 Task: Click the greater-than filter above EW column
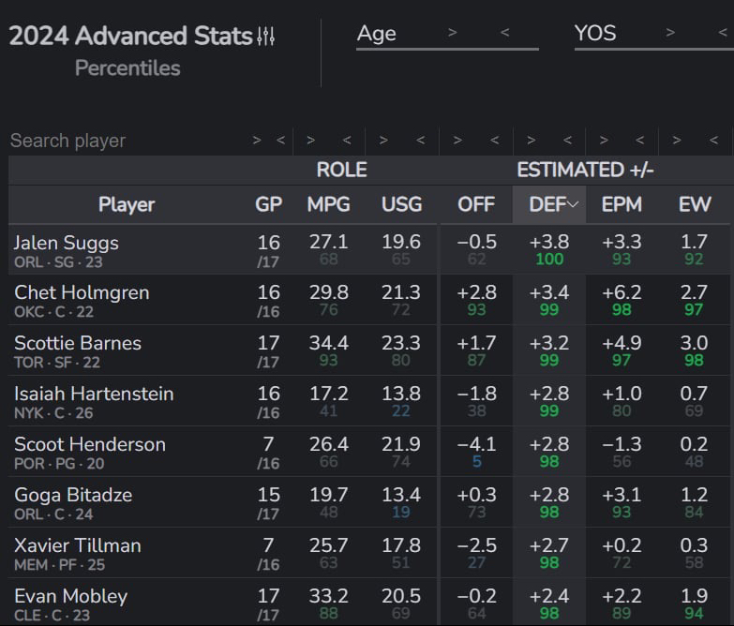(678, 141)
